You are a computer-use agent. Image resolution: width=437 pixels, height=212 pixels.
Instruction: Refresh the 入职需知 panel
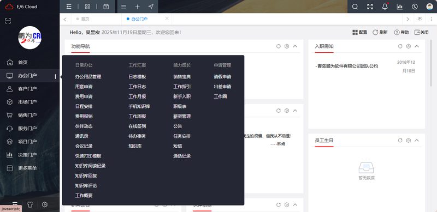400,46
